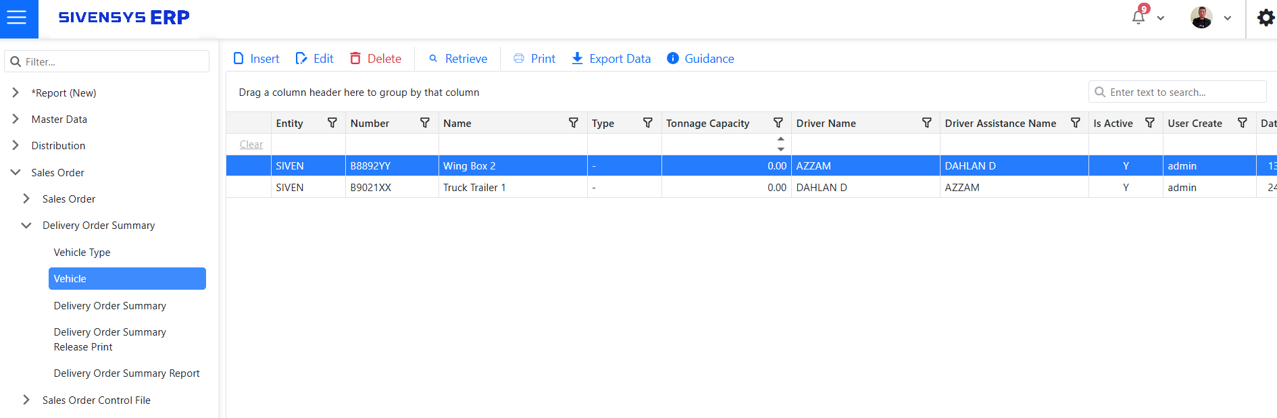Select the B9021XX number cell

point(392,187)
